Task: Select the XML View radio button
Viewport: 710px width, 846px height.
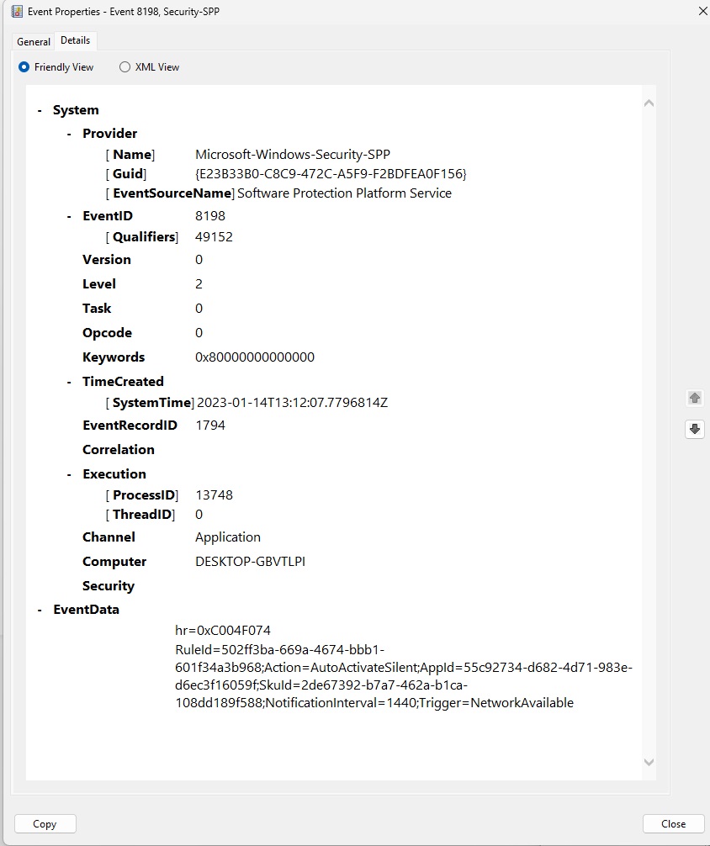Action: 125,67
